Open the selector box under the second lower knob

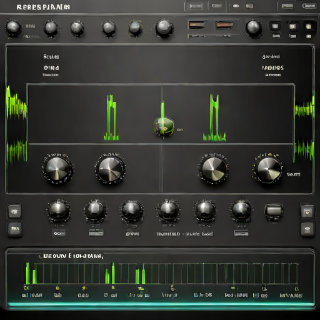[x=96, y=233]
